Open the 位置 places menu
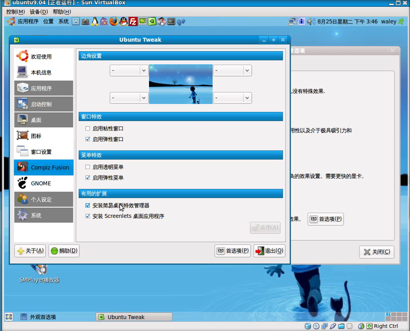This screenshot has height=331, width=410. click(48, 21)
